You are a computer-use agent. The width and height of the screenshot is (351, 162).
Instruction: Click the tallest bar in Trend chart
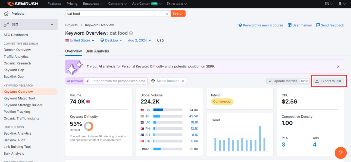[260, 138]
